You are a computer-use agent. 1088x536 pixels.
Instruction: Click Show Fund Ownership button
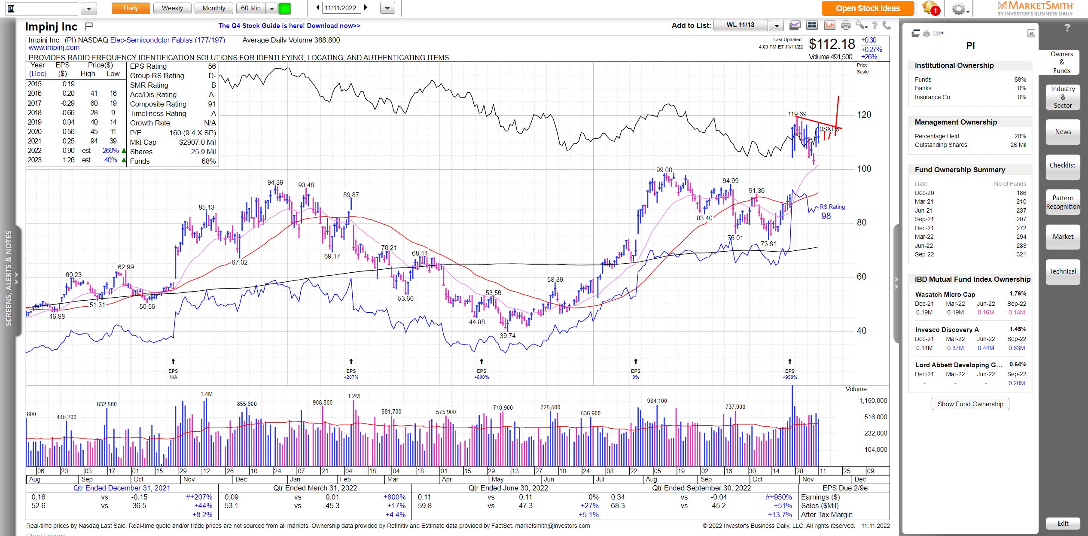point(970,404)
